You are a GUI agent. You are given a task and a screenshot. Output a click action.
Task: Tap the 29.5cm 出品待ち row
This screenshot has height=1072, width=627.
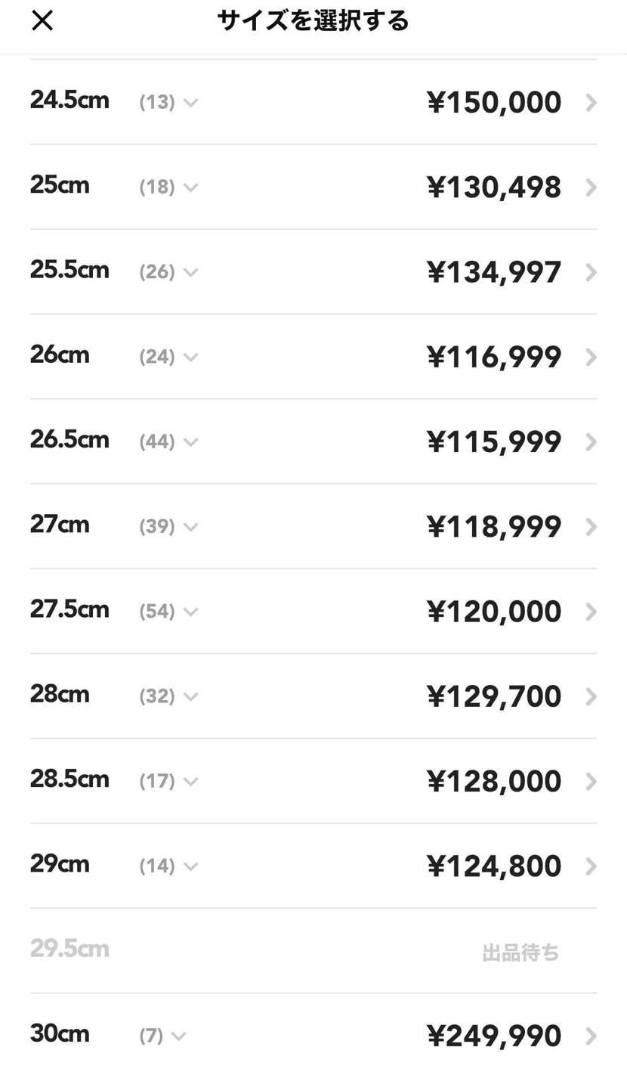click(x=313, y=951)
